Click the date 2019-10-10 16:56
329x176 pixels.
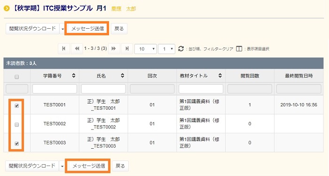click(x=299, y=105)
